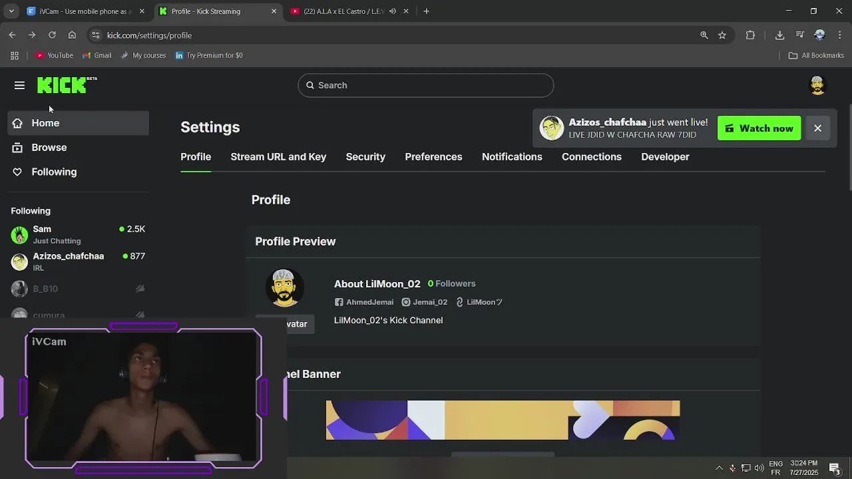Open the volume tray icon
The height and width of the screenshot is (479, 852).
click(x=759, y=468)
